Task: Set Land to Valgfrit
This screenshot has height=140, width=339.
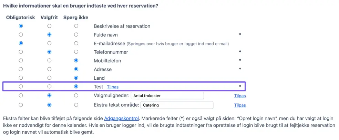Action: (49, 78)
